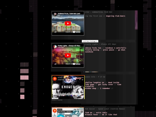Image resolution: width=156 pixels, height=117 pixels.
Task: Open the window shop link
Action: click(91, 88)
